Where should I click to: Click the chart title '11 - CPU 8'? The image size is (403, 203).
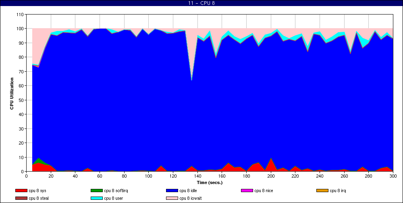(x=201, y=3)
